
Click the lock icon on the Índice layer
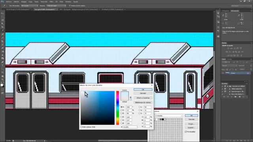coord(248,73)
